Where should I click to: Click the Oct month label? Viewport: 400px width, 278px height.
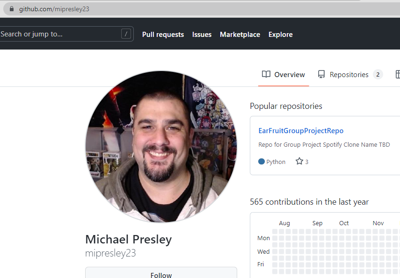pos(344,223)
